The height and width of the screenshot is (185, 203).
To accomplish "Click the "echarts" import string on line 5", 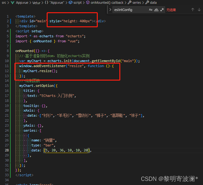I will click(75, 36).
